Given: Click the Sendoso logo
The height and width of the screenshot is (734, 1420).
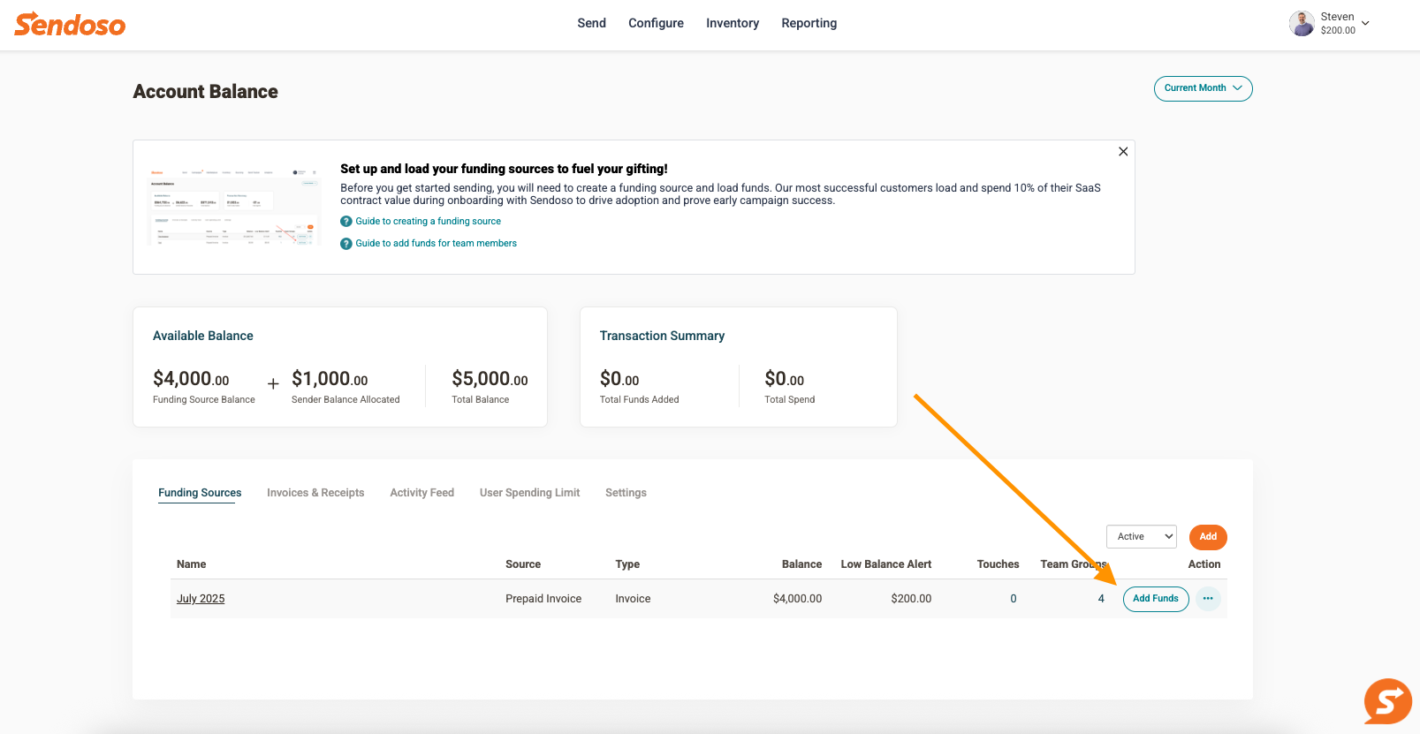Looking at the screenshot, I should pyautogui.click(x=70, y=24).
